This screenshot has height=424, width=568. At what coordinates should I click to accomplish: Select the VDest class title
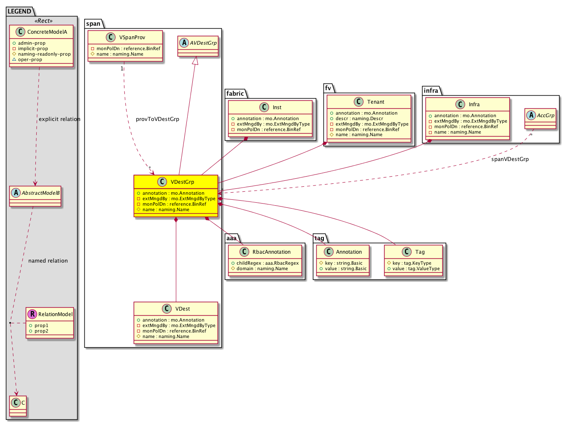[183, 309]
